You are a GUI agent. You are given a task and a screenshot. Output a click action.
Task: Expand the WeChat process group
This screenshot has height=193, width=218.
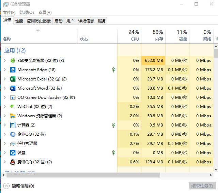[5, 106]
